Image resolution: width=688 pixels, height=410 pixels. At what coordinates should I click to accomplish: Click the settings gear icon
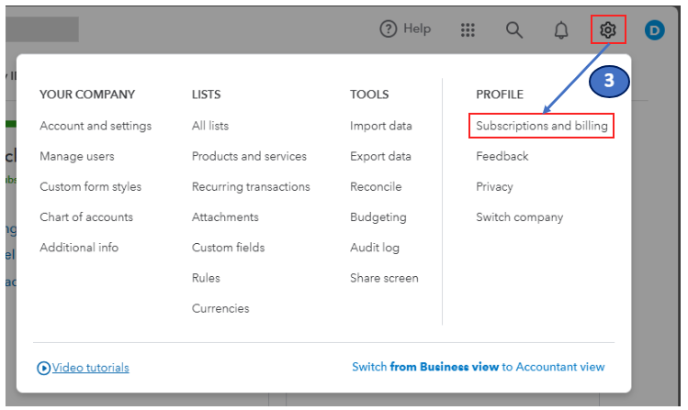tap(607, 30)
